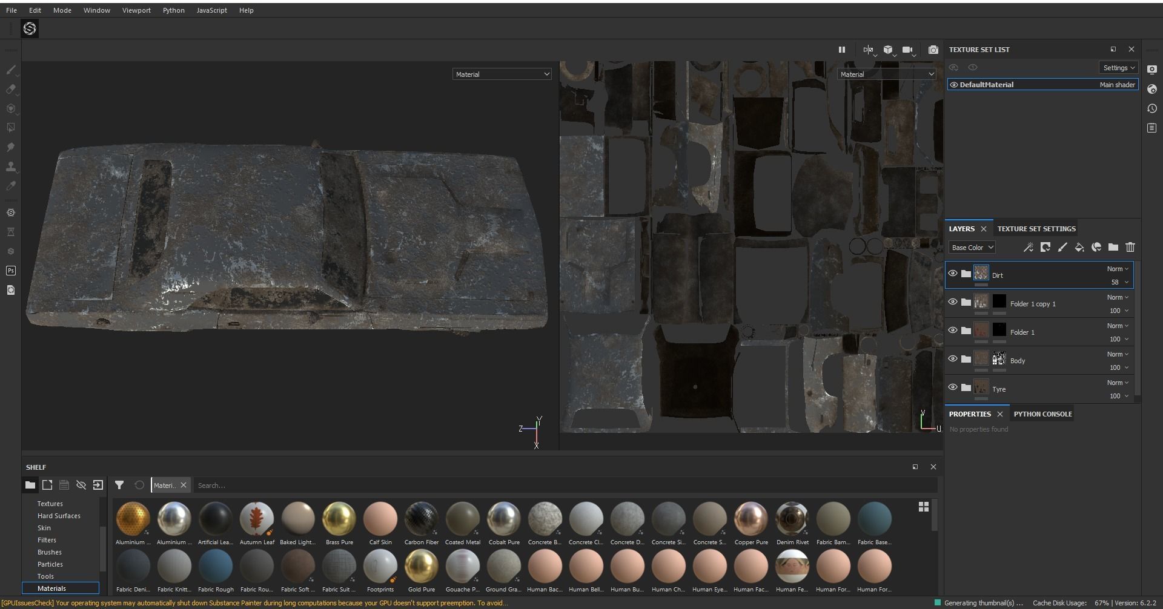Toggle visibility of the Tyre layer
1163x609 pixels.
953,387
